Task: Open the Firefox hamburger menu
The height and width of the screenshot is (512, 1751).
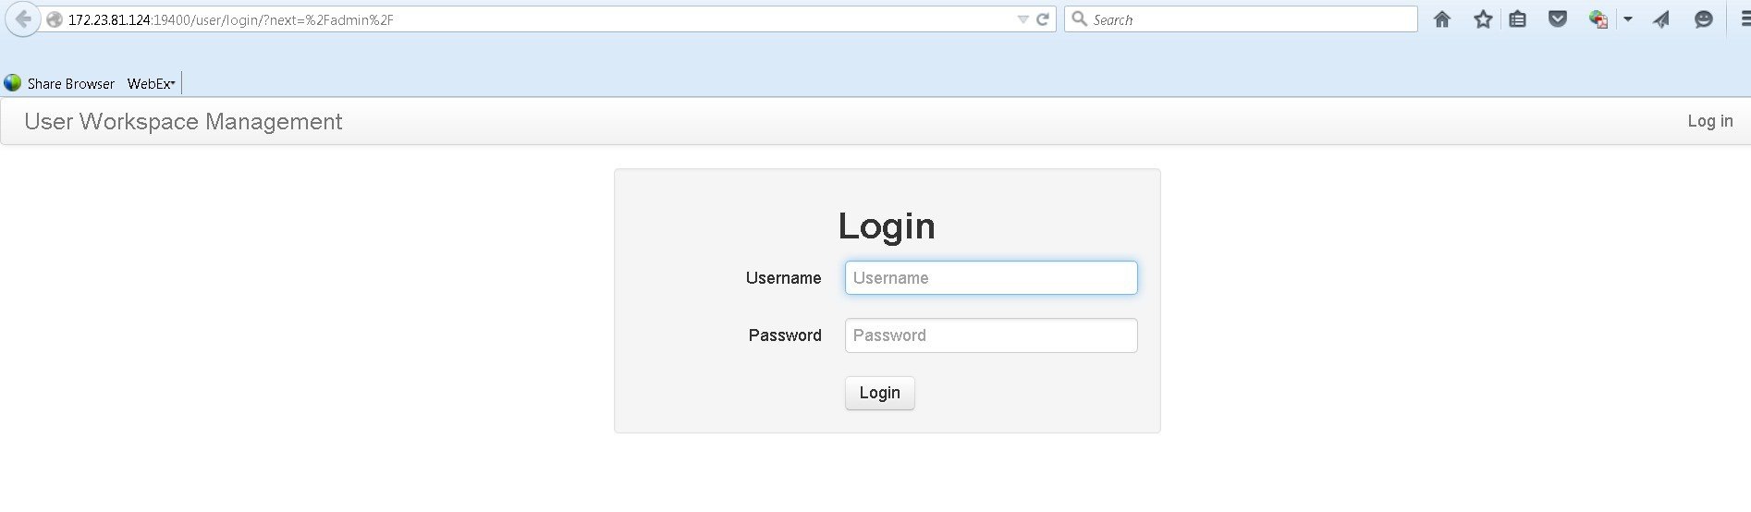Action: [1744, 19]
